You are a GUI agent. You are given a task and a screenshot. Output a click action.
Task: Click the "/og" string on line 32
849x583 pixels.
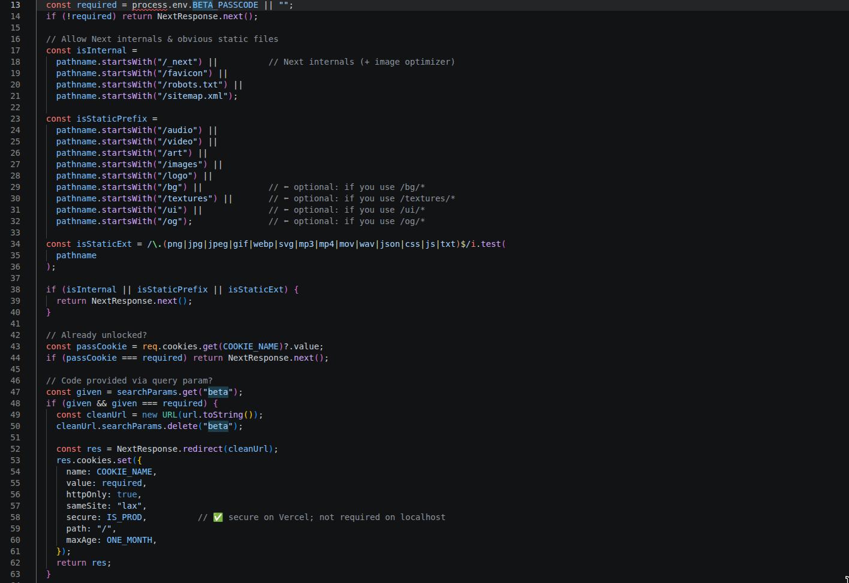click(170, 221)
